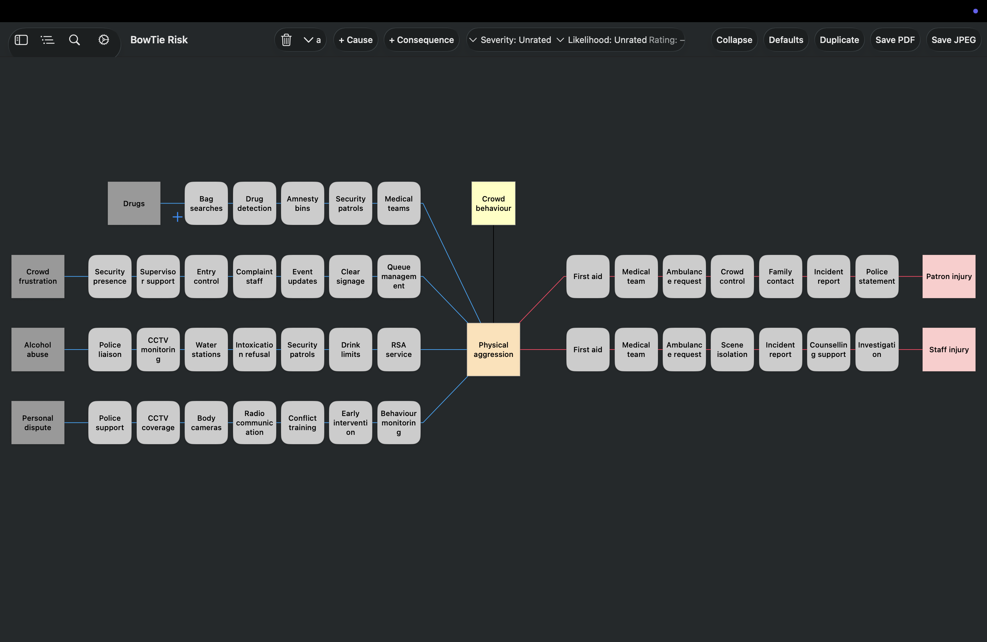The height and width of the screenshot is (642, 987).
Task: Click the trash delete icon
Action: (286, 40)
